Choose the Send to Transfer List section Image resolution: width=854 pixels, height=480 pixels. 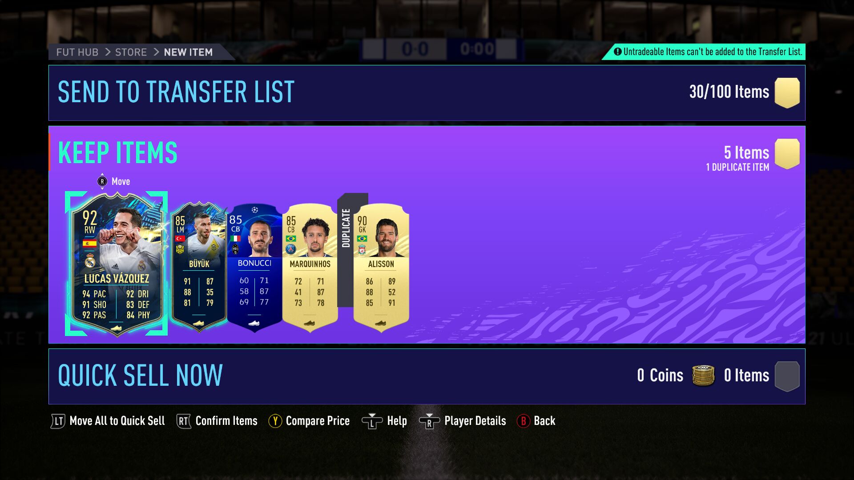coord(427,93)
